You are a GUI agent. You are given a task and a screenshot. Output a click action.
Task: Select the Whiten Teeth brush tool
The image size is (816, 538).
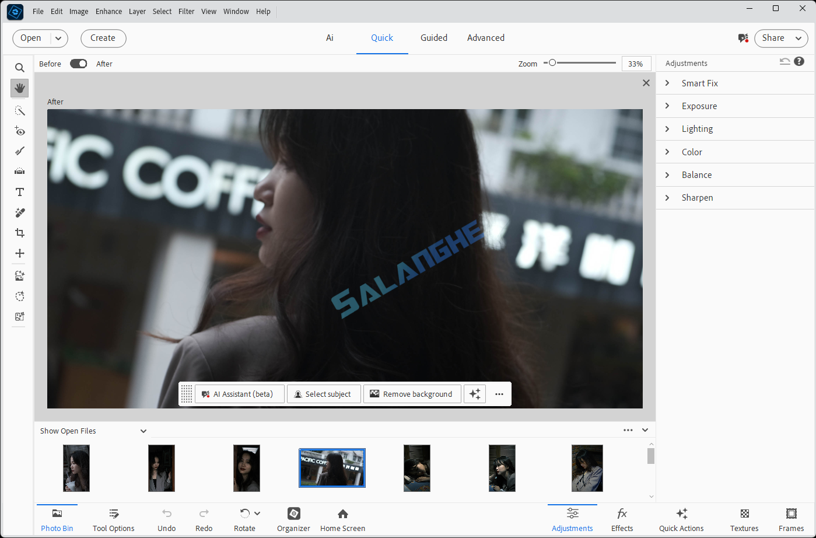(20, 151)
